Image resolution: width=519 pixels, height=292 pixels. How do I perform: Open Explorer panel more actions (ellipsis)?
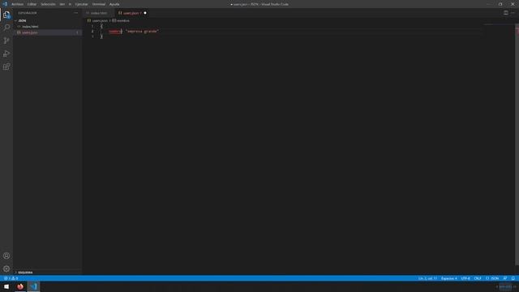click(x=76, y=13)
